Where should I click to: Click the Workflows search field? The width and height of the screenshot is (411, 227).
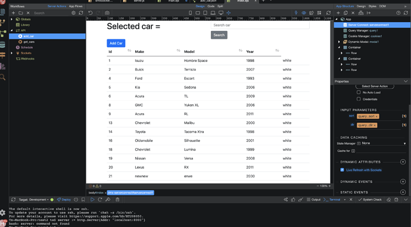[51, 13]
